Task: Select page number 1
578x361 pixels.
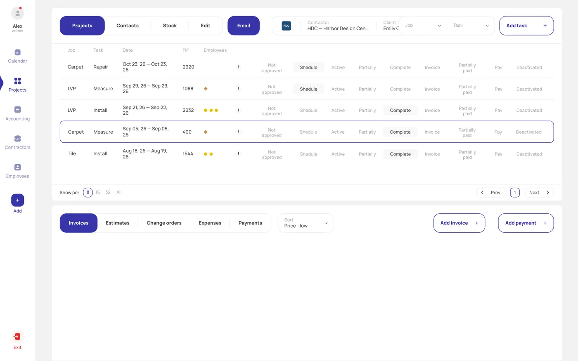Action: pyautogui.click(x=515, y=193)
